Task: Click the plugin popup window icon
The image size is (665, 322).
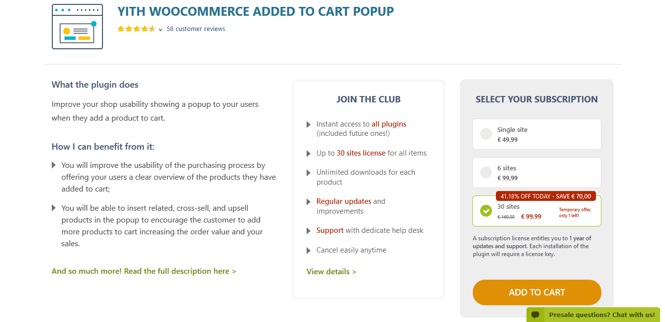Action: point(77,27)
